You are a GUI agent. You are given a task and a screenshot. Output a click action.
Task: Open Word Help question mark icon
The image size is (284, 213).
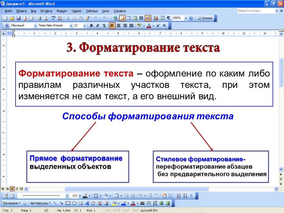pos(191,18)
